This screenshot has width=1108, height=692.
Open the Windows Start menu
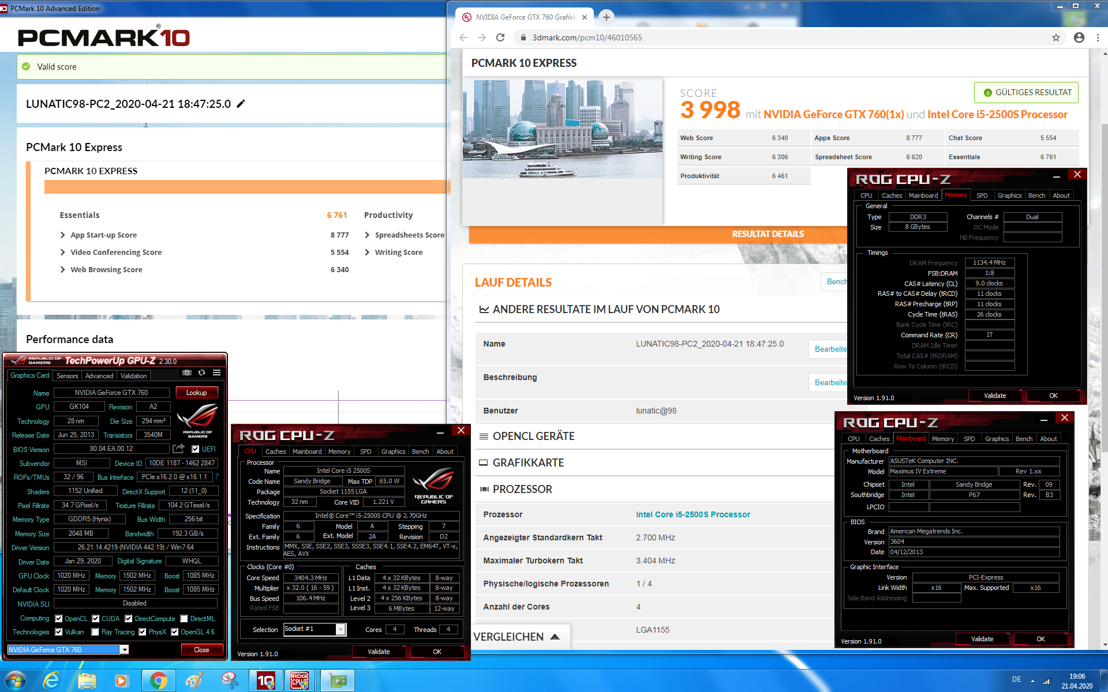[x=15, y=681]
